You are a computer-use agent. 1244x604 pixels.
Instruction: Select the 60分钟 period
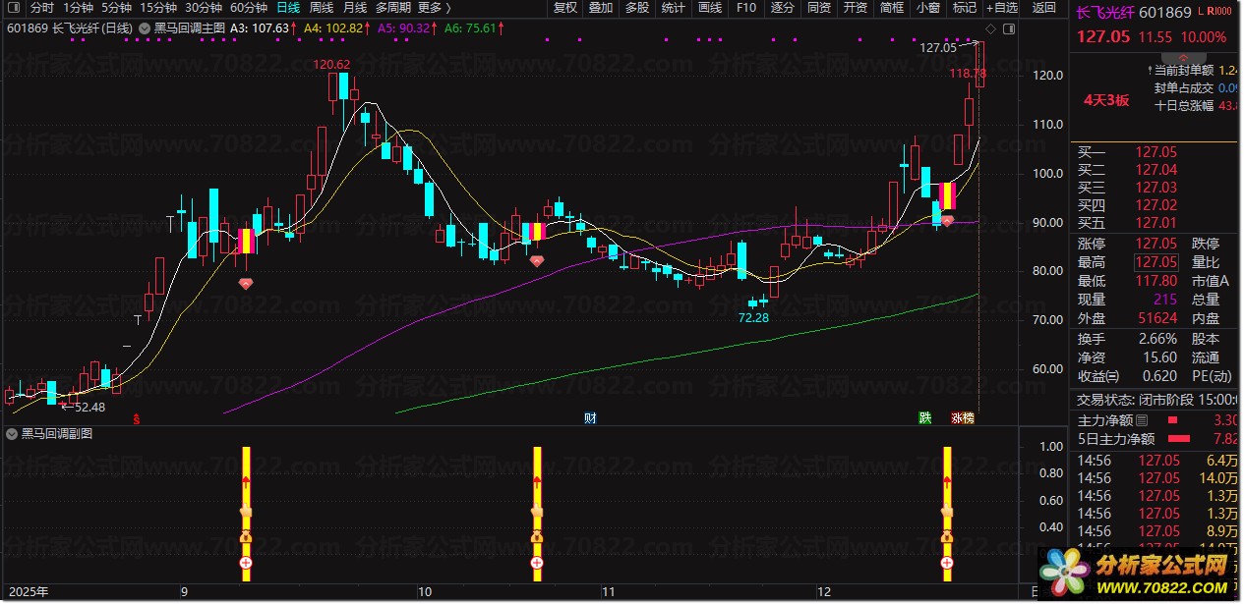[x=248, y=8]
